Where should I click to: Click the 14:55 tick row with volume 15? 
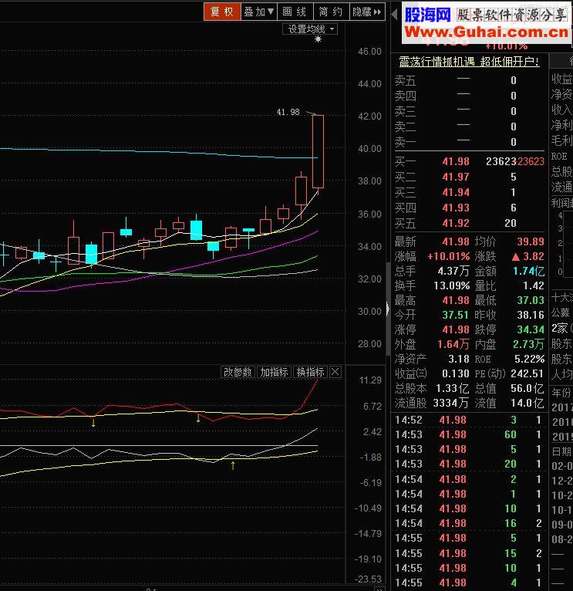pyautogui.click(x=468, y=554)
